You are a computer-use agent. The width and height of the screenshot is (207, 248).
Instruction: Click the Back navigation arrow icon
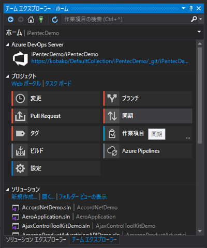coord(10,19)
